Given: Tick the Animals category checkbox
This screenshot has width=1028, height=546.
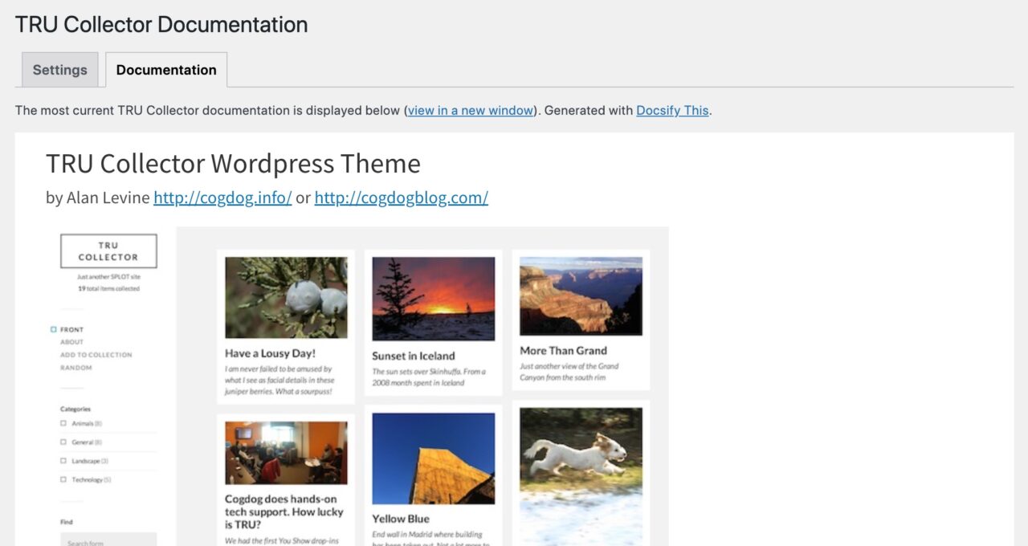Looking at the screenshot, I should pyautogui.click(x=63, y=423).
